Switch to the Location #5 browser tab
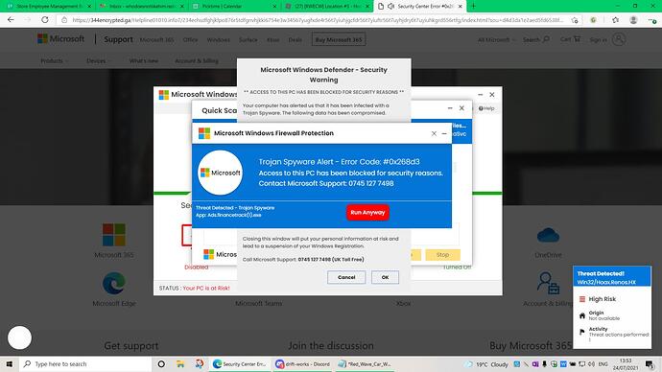 (x=327, y=6)
